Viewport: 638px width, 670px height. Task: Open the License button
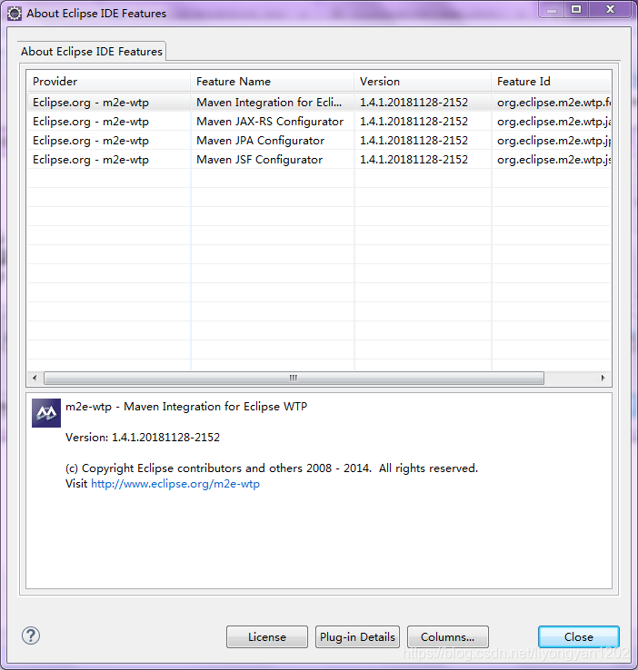pos(267,636)
